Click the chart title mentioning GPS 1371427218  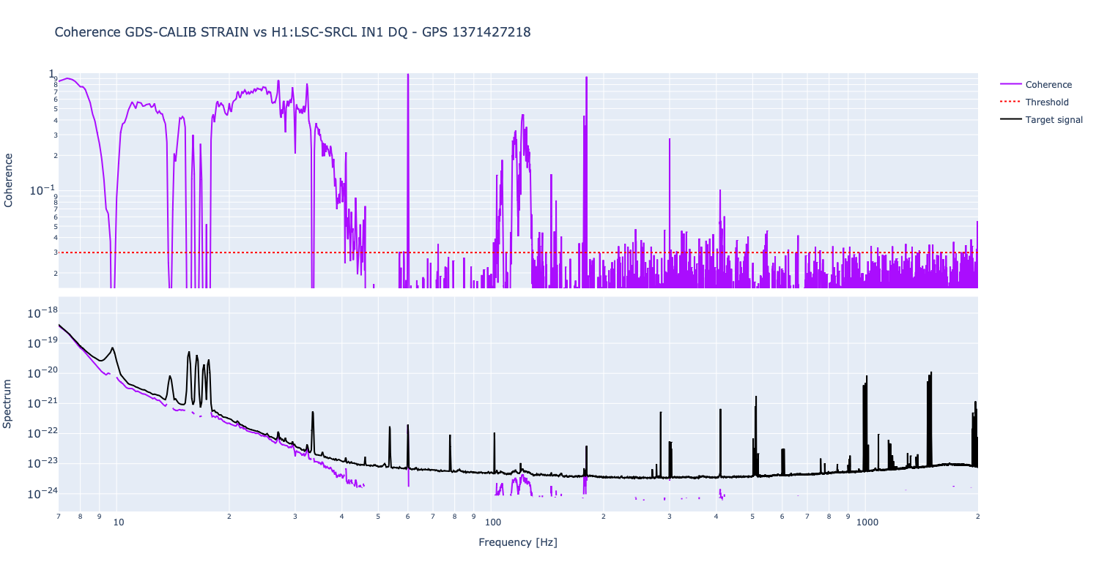(x=292, y=32)
